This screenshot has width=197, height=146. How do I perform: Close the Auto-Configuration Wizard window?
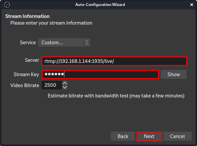[x=192, y=5]
